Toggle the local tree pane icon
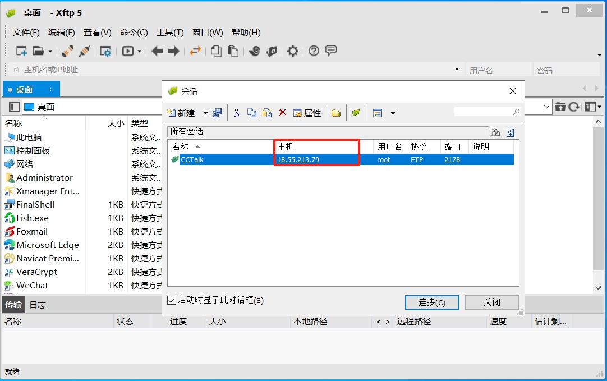This screenshot has width=607, height=381. click(x=15, y=107)
